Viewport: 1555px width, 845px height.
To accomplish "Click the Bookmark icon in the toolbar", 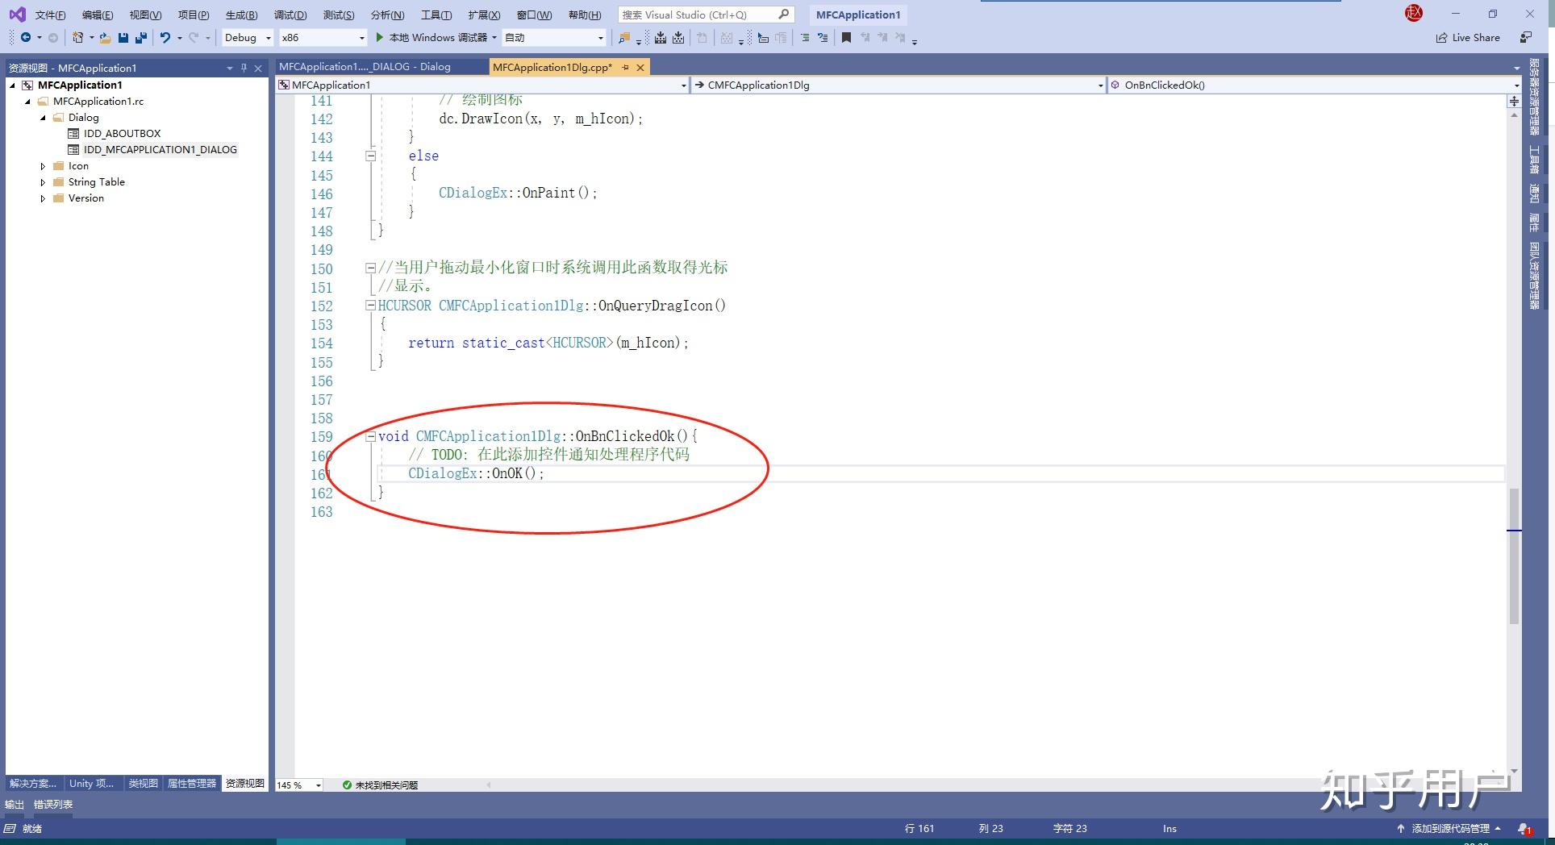I will click(846, 37).
